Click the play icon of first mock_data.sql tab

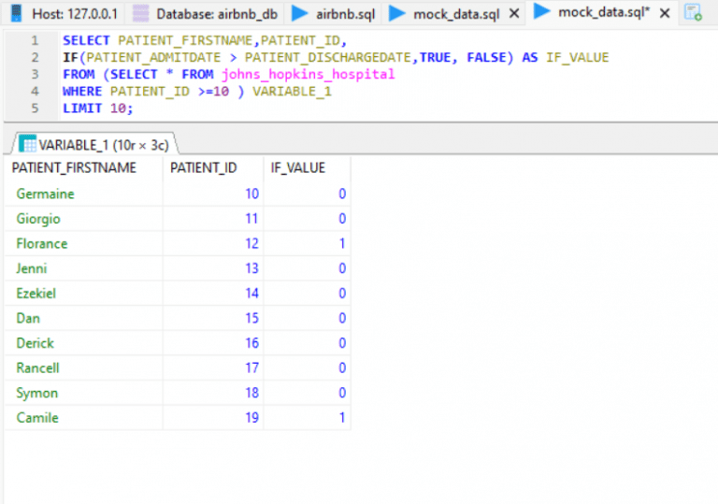pyautogui.click(x=396, y=13)
